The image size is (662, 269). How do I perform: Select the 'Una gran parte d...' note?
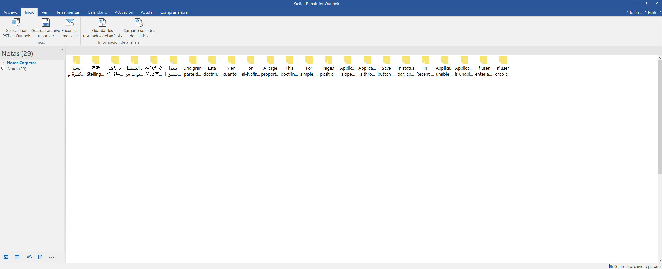click(192, 67)
